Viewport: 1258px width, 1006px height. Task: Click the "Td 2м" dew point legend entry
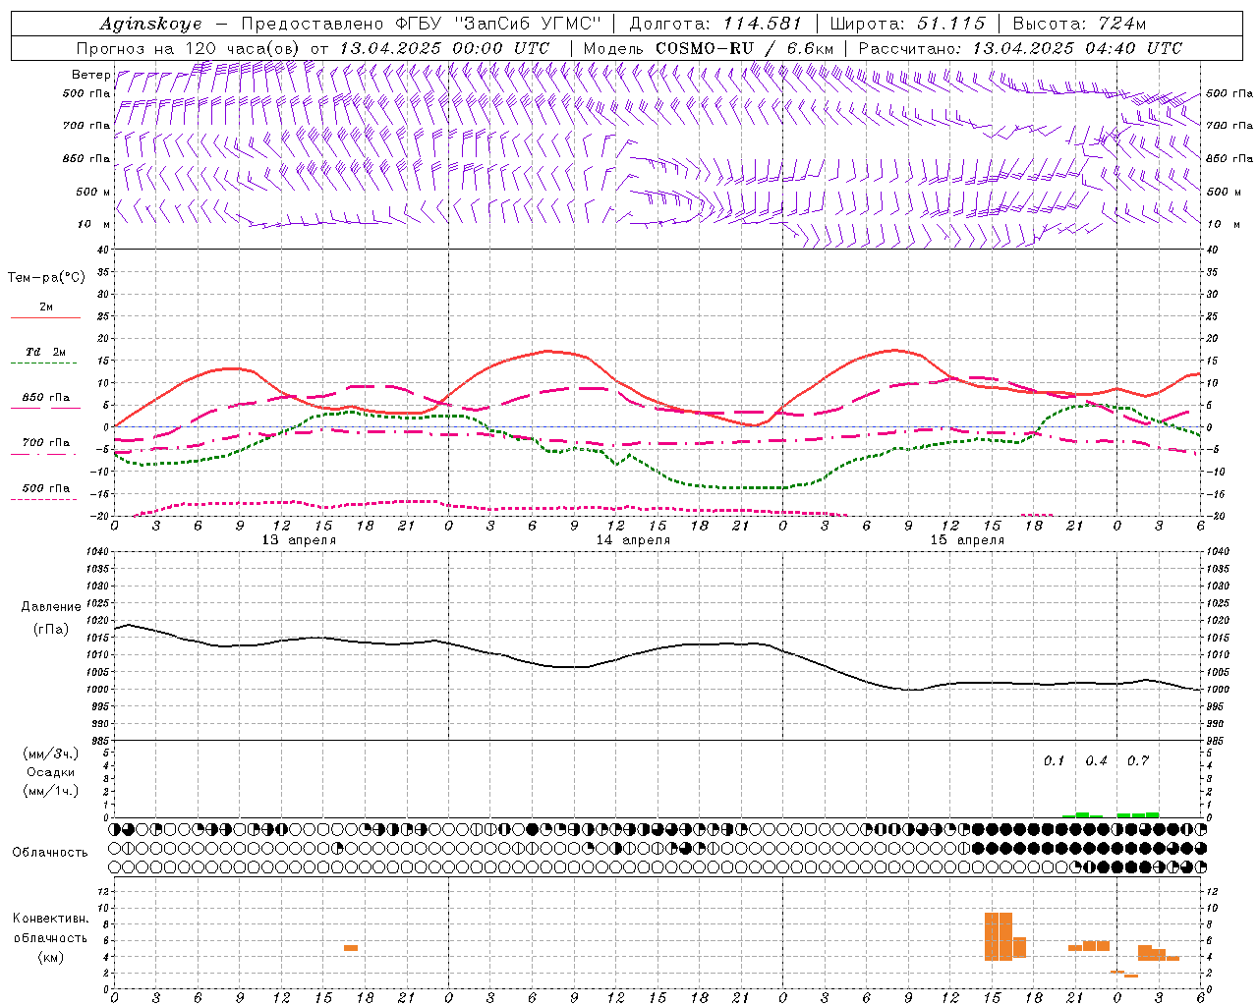click(46, 352)
